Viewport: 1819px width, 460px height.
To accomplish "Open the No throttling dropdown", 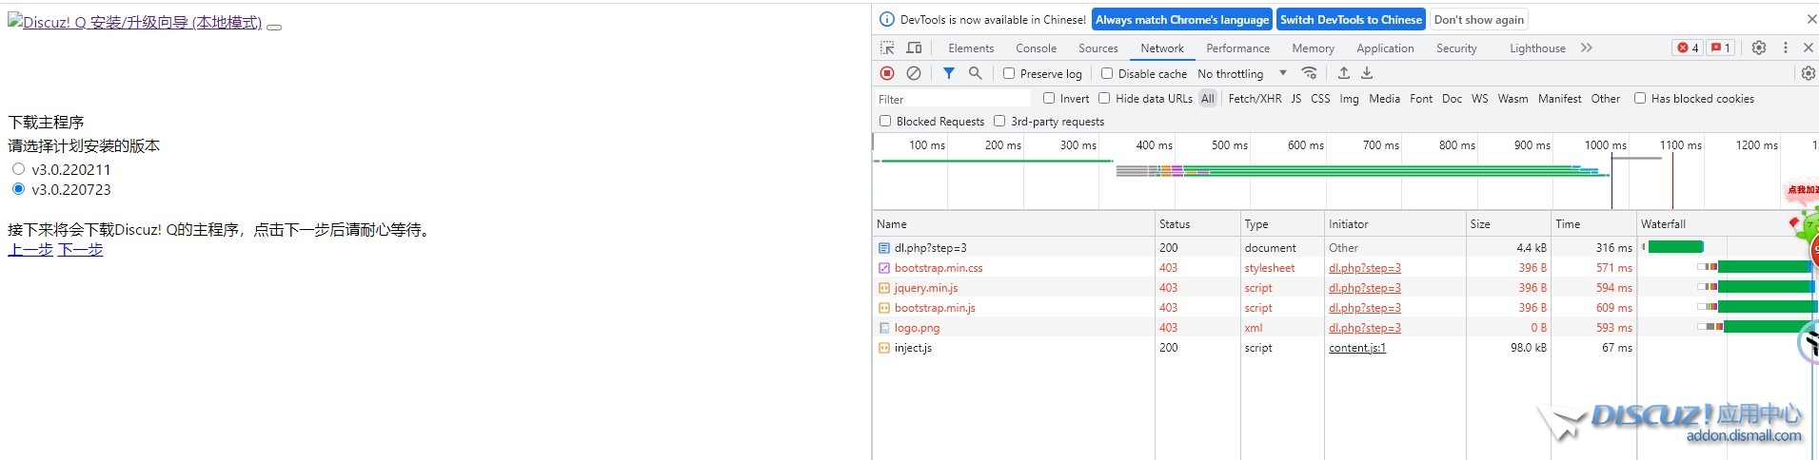I will tap(1242, 73).
